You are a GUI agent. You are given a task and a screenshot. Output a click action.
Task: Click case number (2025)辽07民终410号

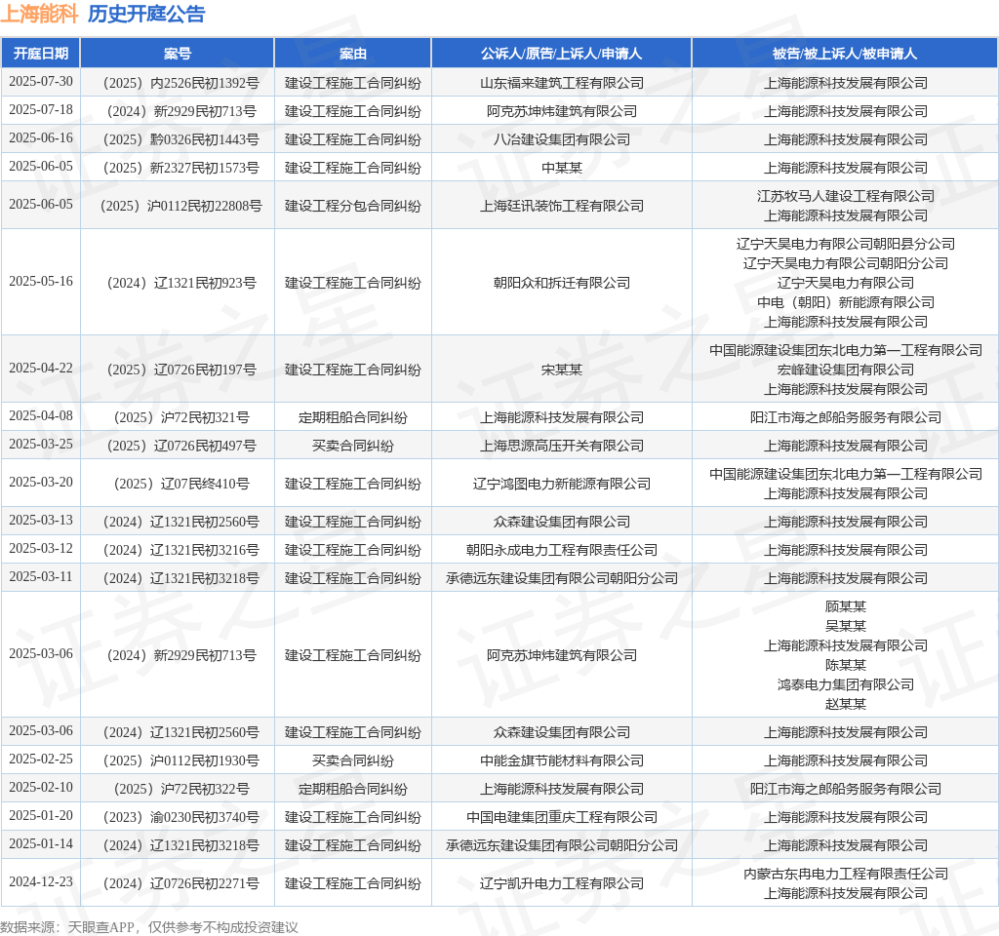[x=180, y=484]
